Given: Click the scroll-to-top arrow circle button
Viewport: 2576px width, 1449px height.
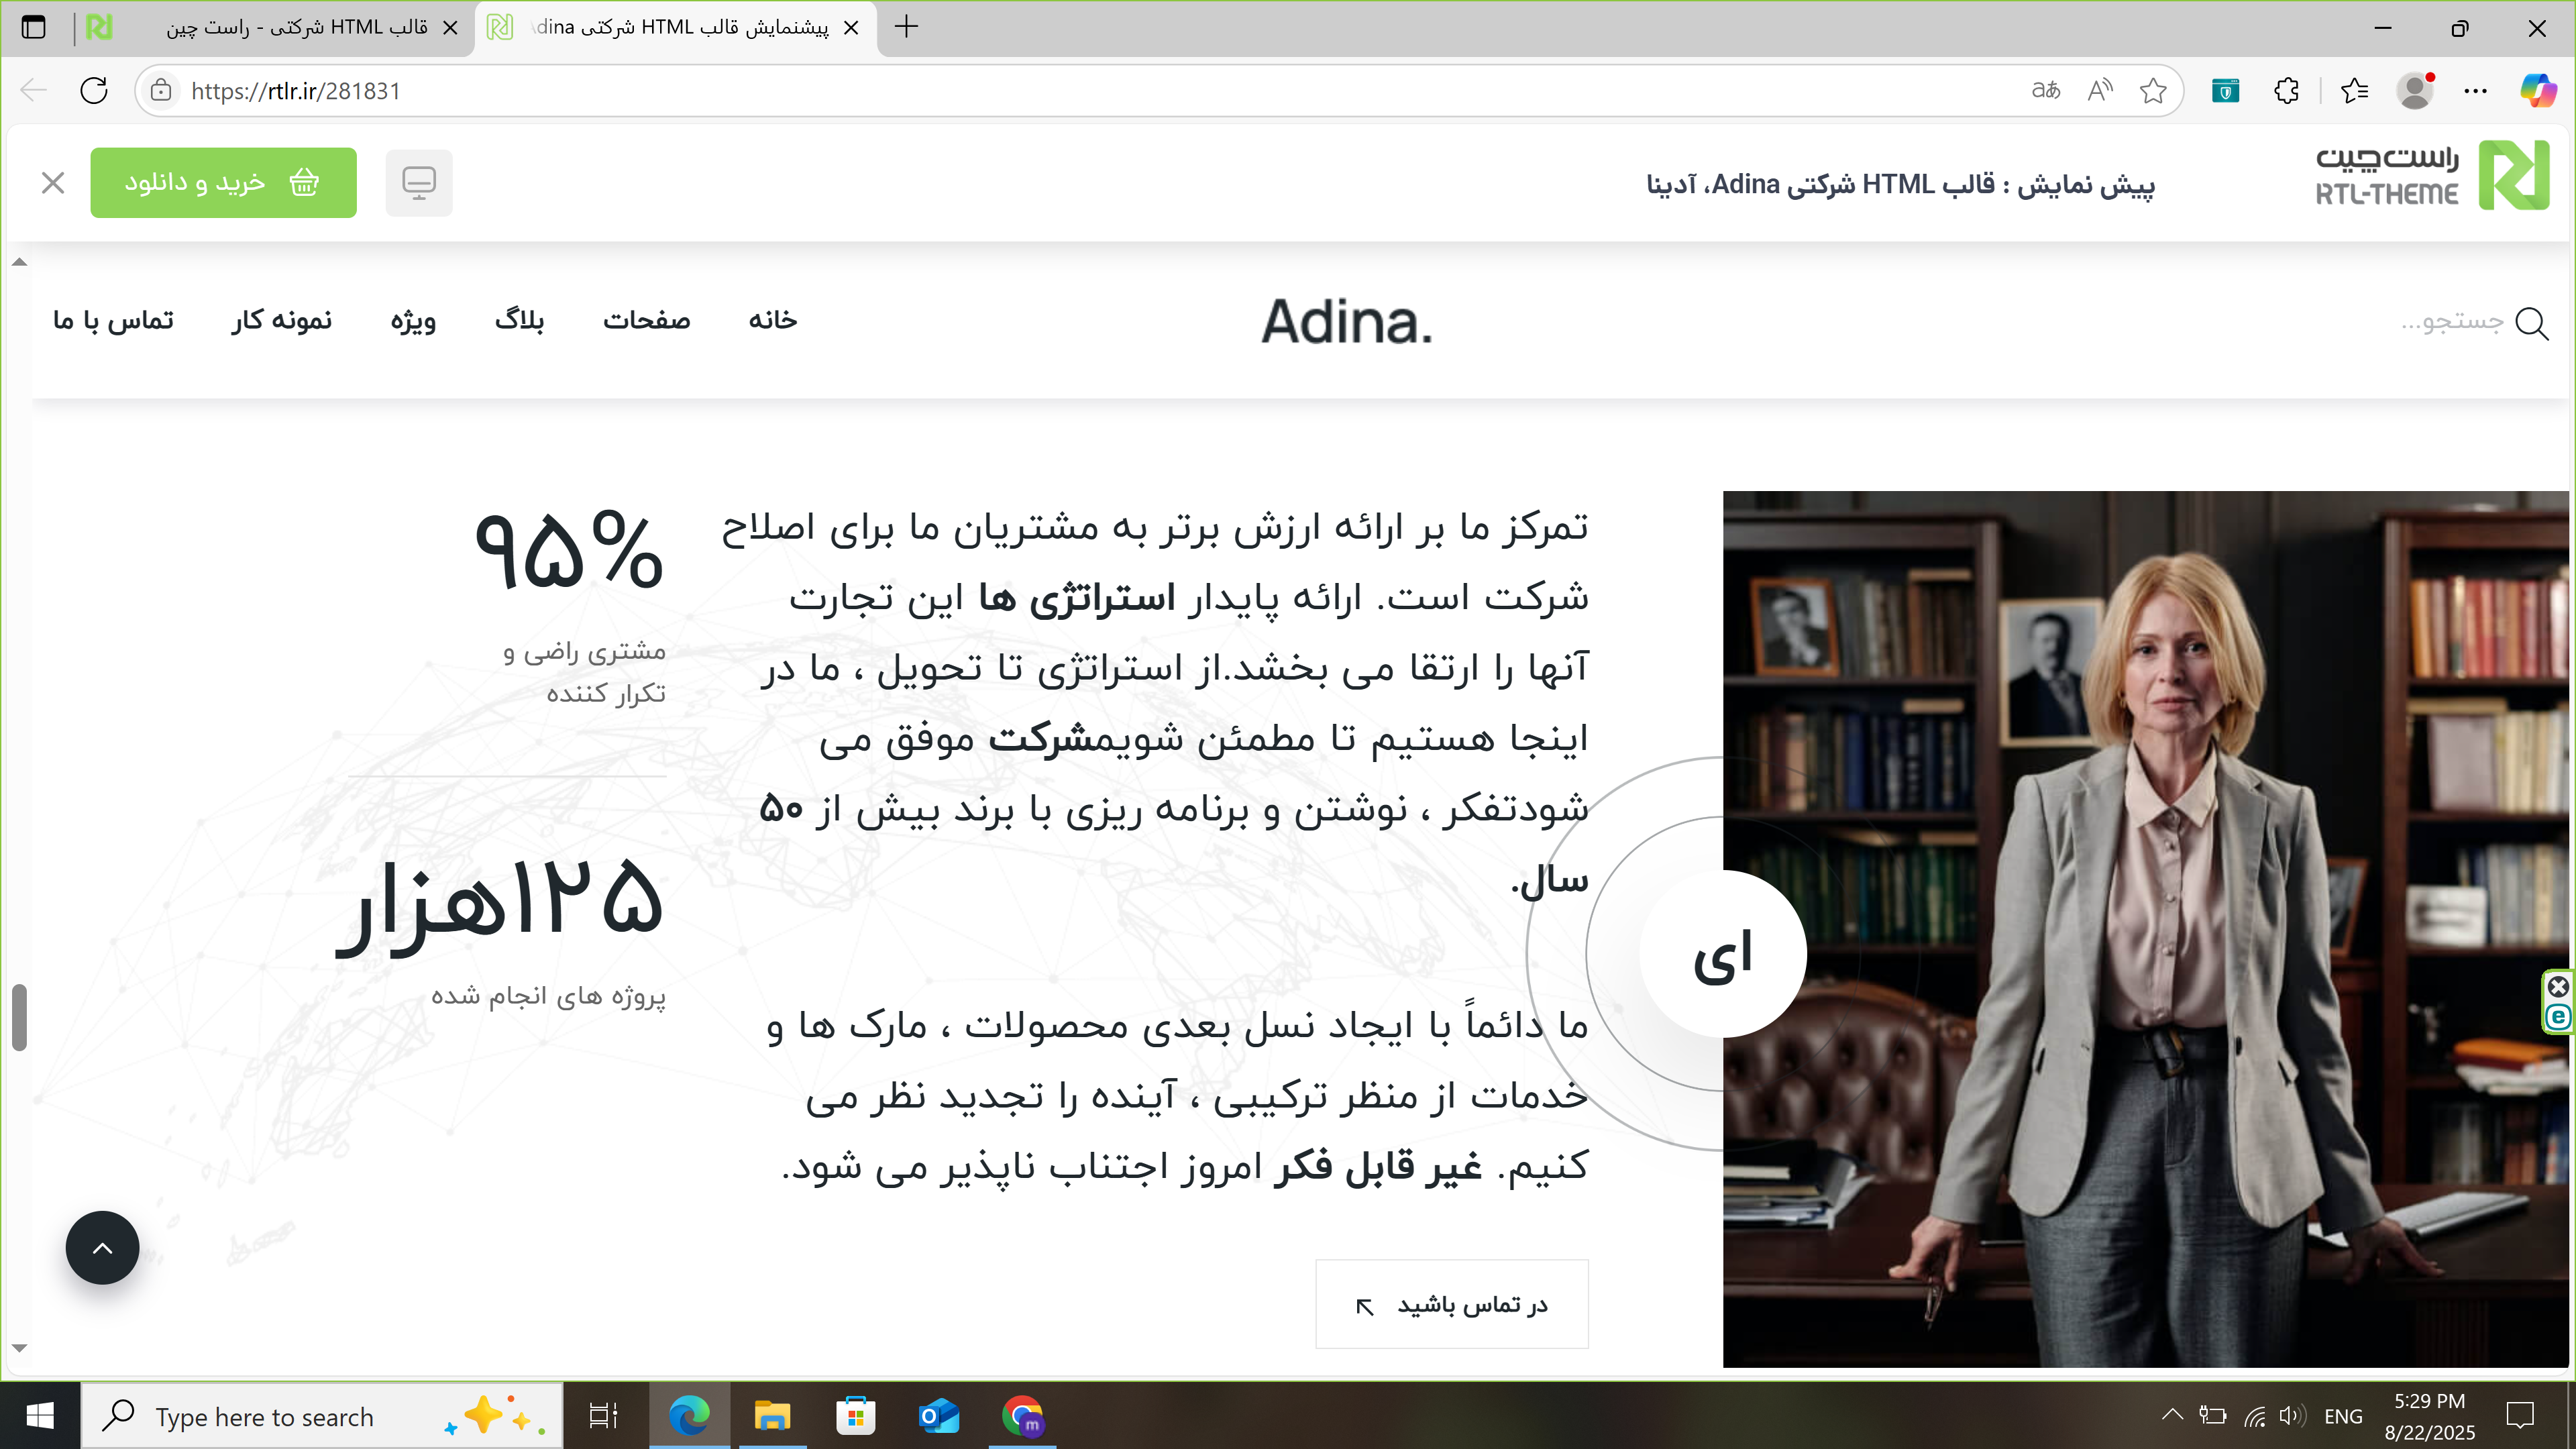Looking at the screenshot, I should (102, 1247).
